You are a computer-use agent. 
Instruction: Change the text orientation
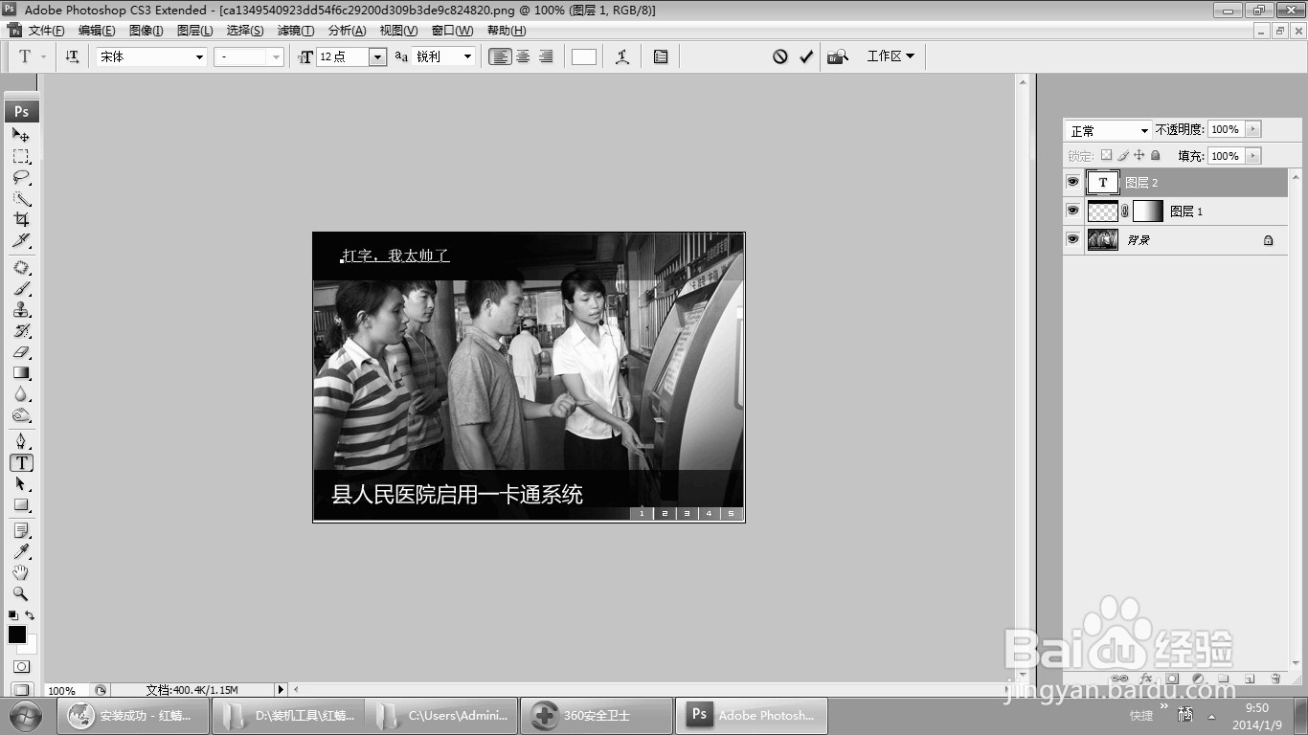(72, 56)
